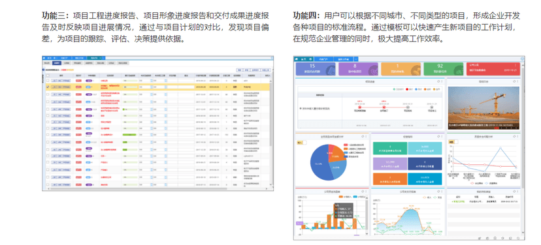
Task: Click the rightmost button above the task table
Action: [x=265, y=70]
